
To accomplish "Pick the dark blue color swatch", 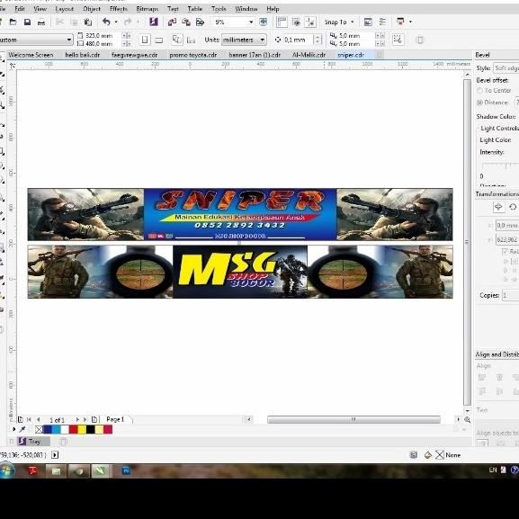I will coord(48,430).
